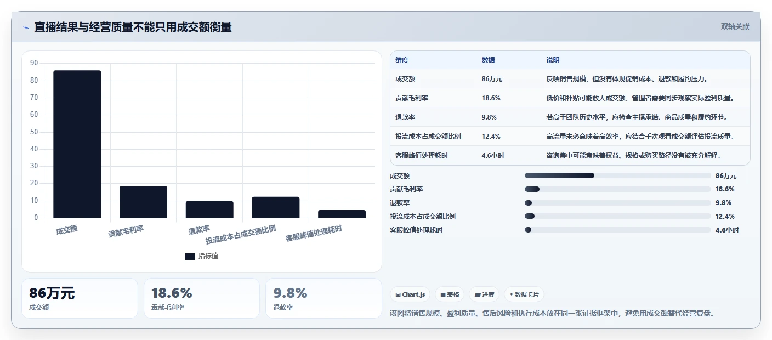Click table cell 9.8%
The width and height of the screenshot is (772, 340).
pos(489,117)
